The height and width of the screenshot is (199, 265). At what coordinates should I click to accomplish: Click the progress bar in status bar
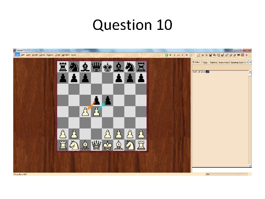click(226, 174)
